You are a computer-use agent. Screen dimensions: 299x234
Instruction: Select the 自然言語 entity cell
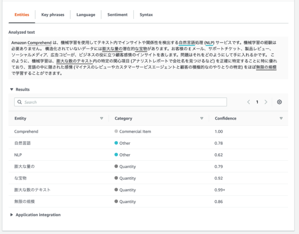point(22,143)
